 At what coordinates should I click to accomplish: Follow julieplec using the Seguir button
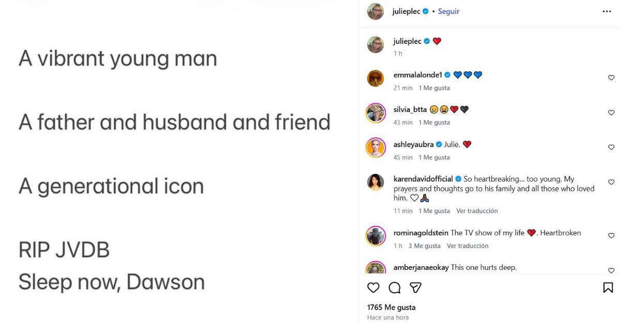448,11
